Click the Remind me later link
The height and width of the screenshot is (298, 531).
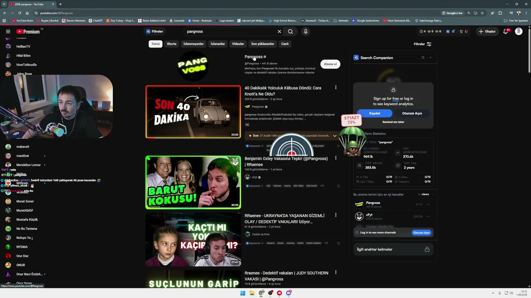[393, 122]
